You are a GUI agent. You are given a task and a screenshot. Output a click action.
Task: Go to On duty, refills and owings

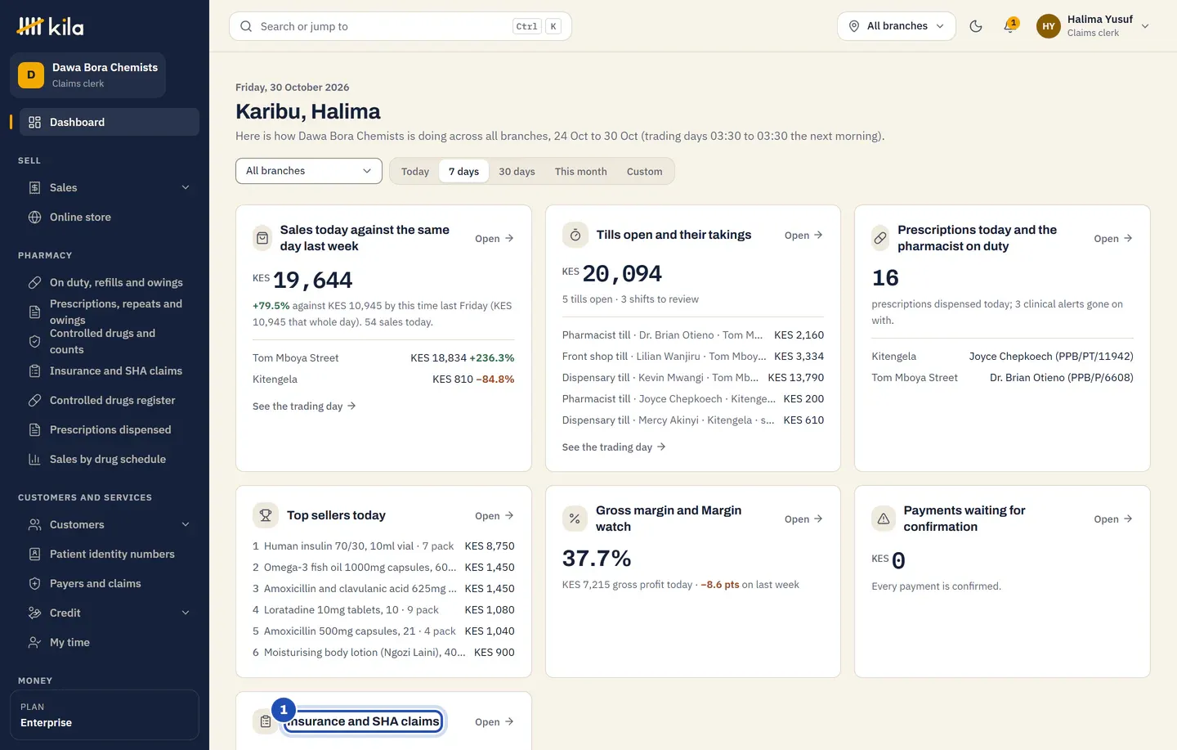tap(110, 282)
